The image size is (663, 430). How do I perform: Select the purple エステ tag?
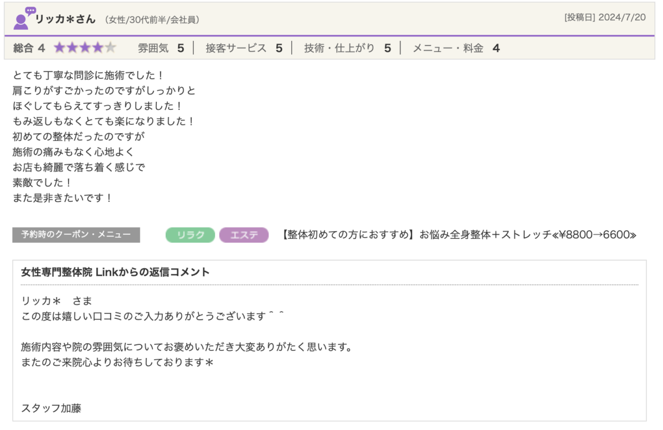244,235
